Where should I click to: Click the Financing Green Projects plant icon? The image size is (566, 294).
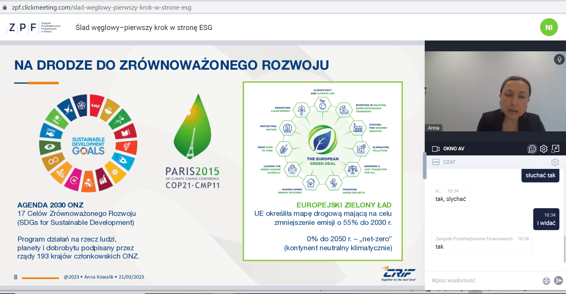[334, 183]
